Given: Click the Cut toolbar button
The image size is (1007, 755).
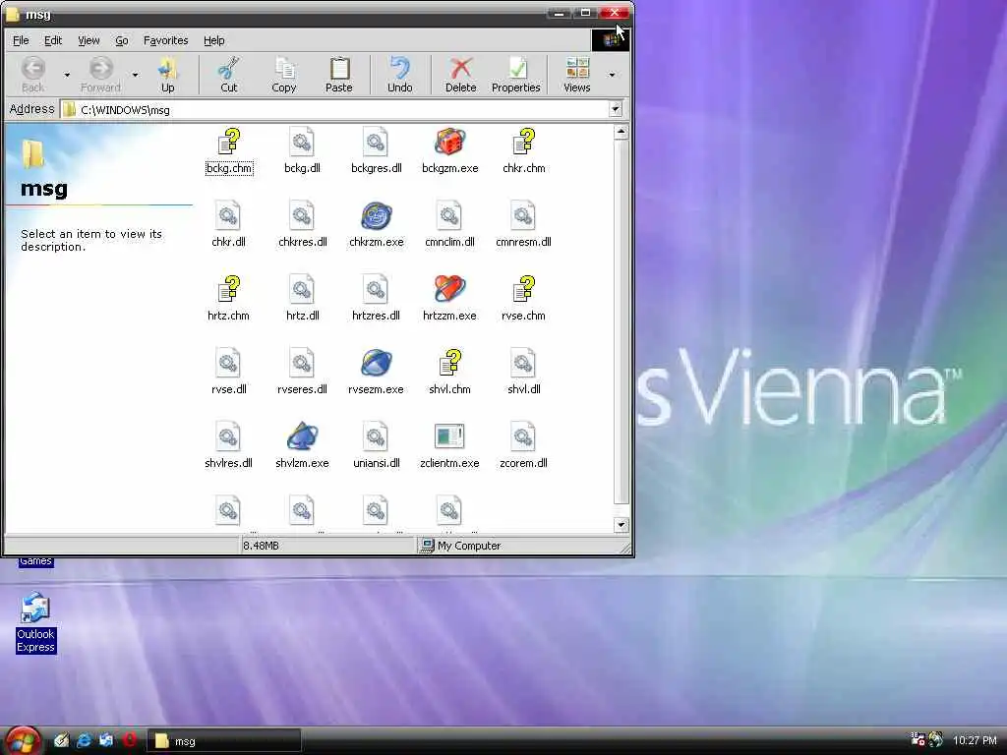Looking at the screenshot, I should point(228,75).
